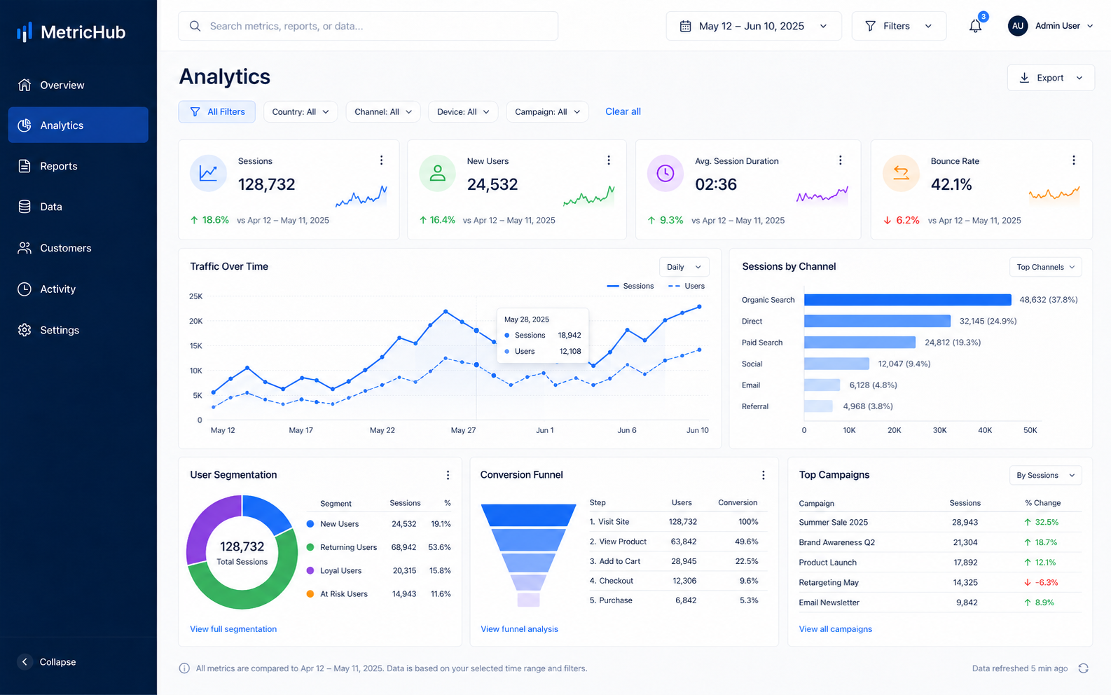Image resolution: width=1111 pixels, height=695 pixels.
Task: Open View full segmentation link
Action: point(233,629)
